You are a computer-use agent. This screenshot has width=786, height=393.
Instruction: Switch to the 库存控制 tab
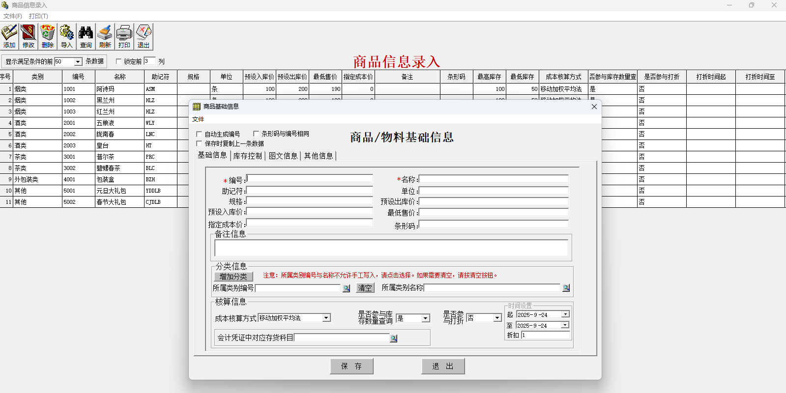[x=247, y=156]
